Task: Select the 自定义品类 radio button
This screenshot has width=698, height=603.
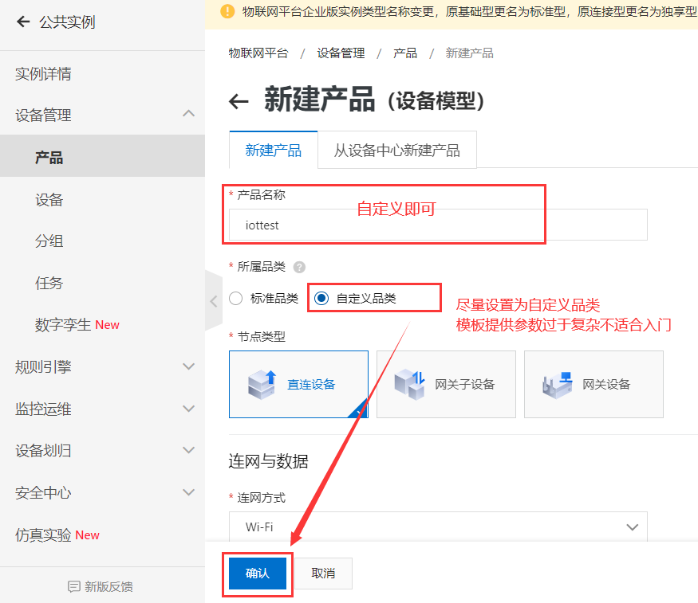Action: [x=321, y=299]
